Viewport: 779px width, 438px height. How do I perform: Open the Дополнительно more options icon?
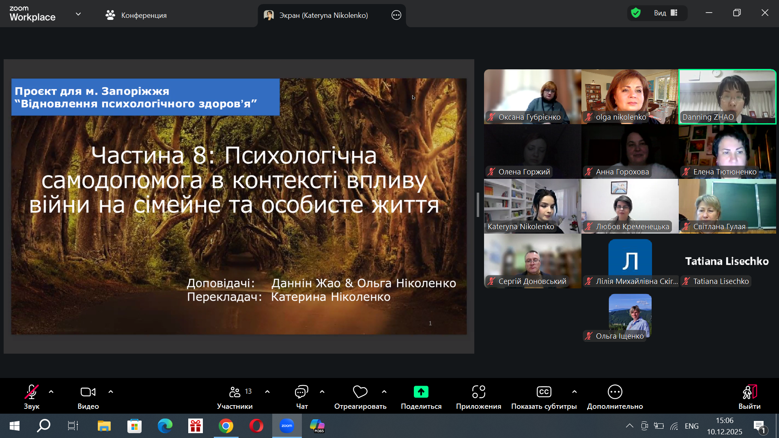click(615, 392)
